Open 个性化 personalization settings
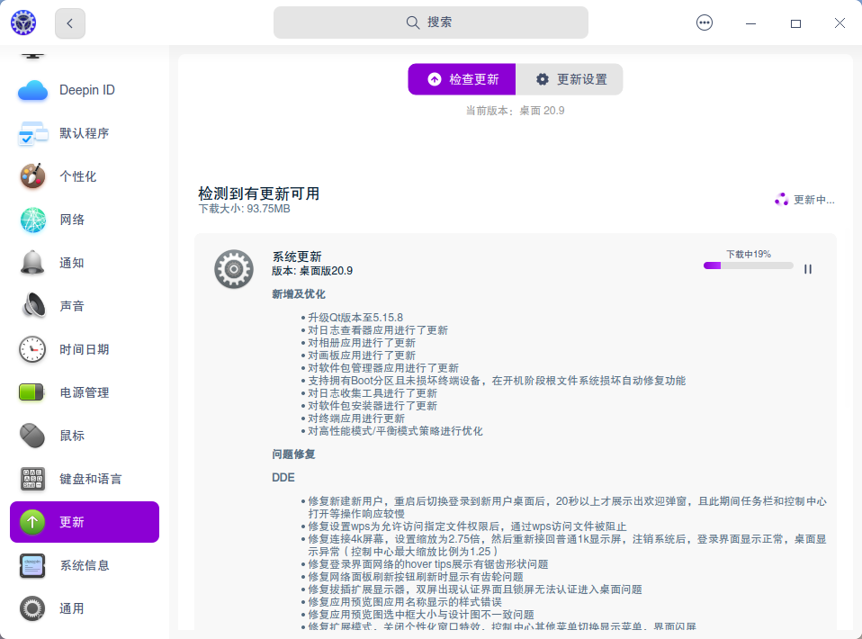 (85, 176)
